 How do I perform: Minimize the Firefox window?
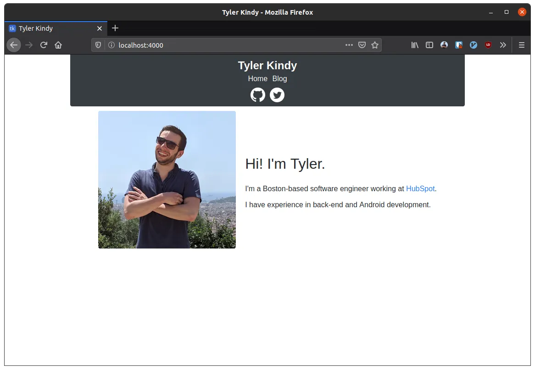[491, 12]
